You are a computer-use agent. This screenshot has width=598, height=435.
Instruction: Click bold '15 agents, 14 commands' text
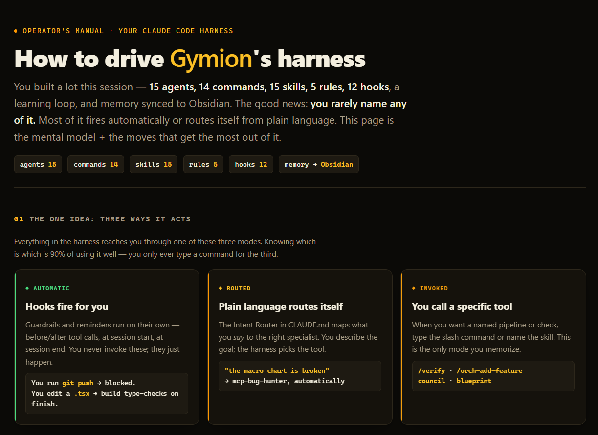click(x=206, y=87)
